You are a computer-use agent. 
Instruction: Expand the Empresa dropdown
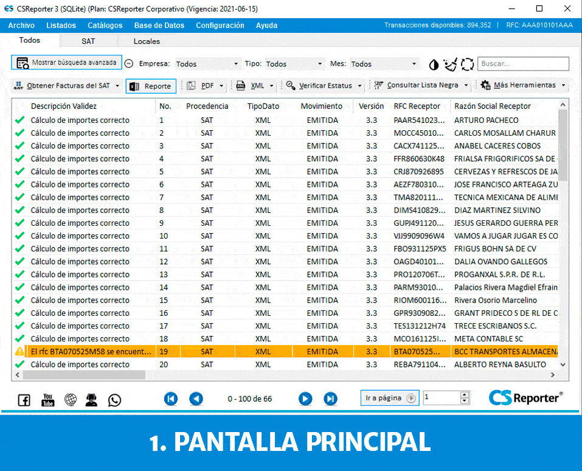[207, 64]
